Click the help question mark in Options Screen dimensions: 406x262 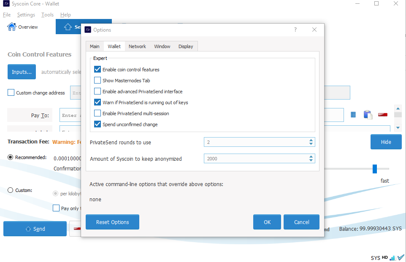point(295,30)
